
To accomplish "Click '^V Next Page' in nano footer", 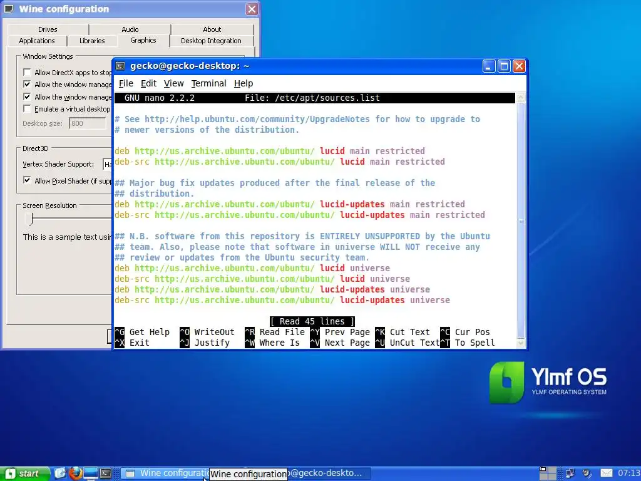I will [x=340, y=343].
